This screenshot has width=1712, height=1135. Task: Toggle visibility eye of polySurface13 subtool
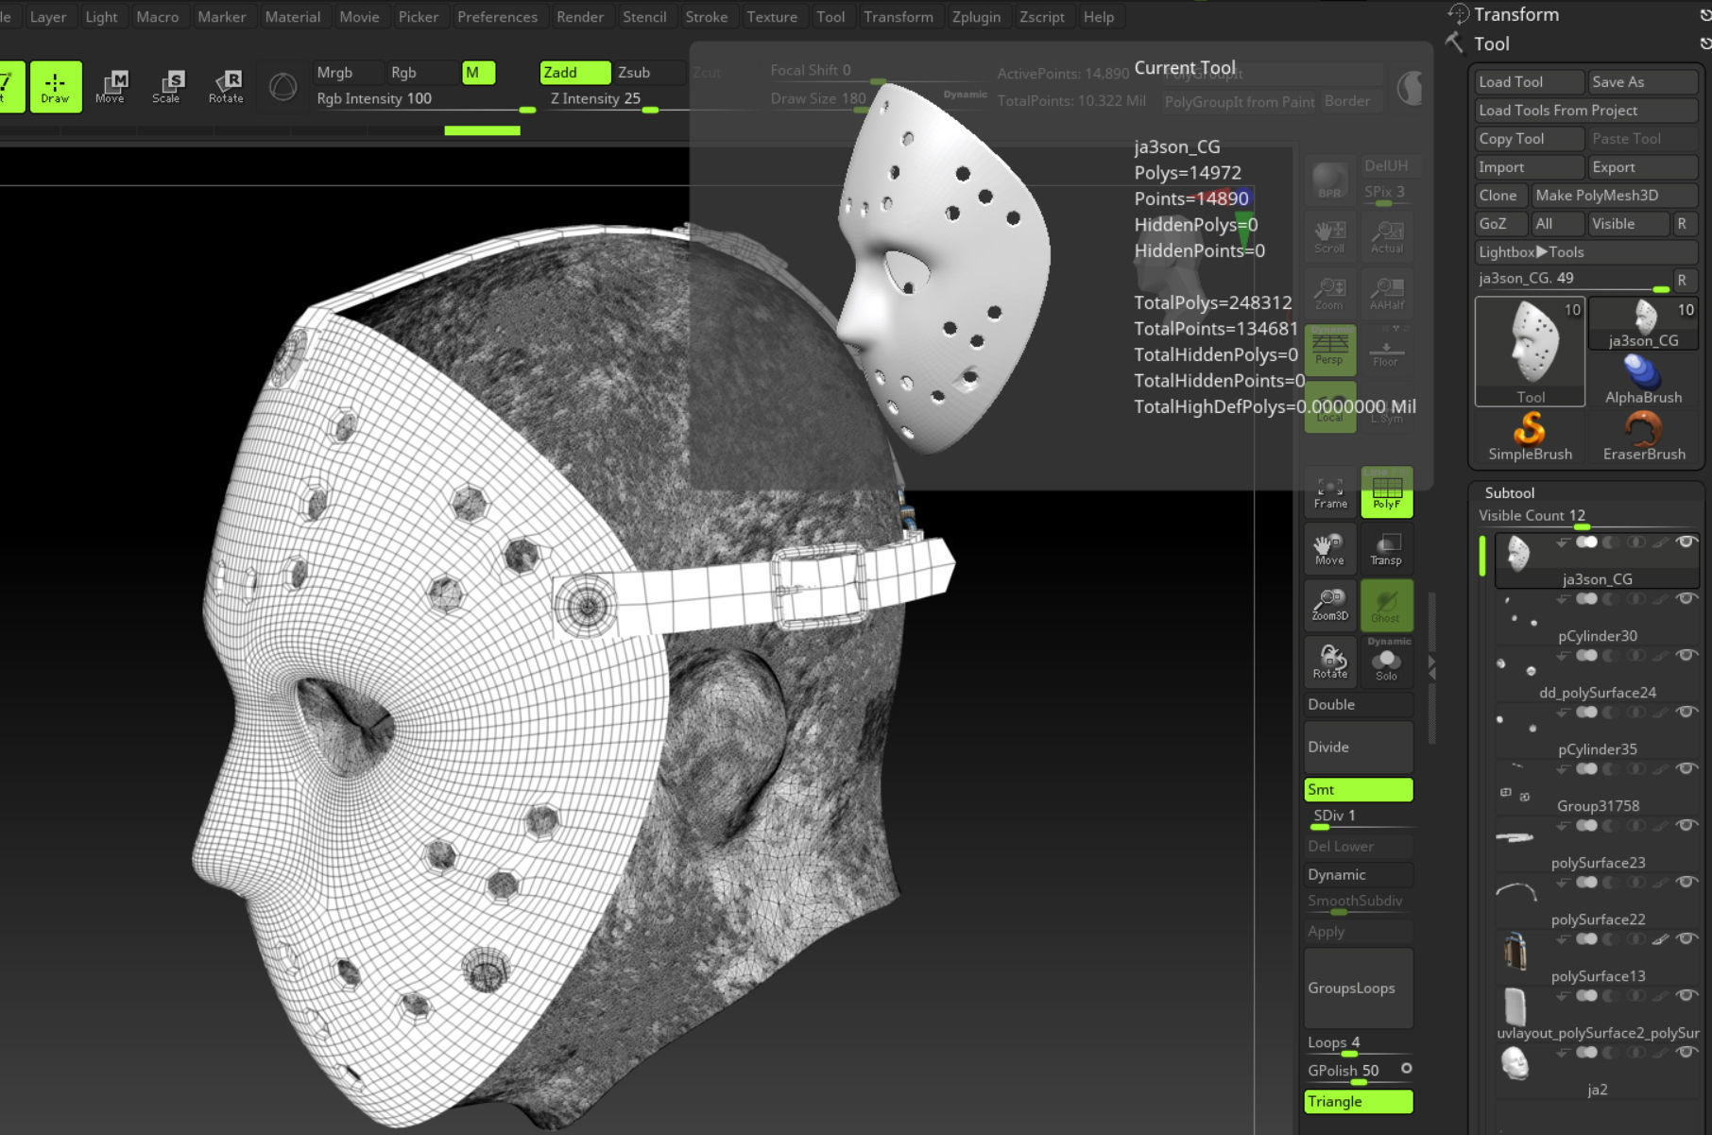(x=1686, y=939)
